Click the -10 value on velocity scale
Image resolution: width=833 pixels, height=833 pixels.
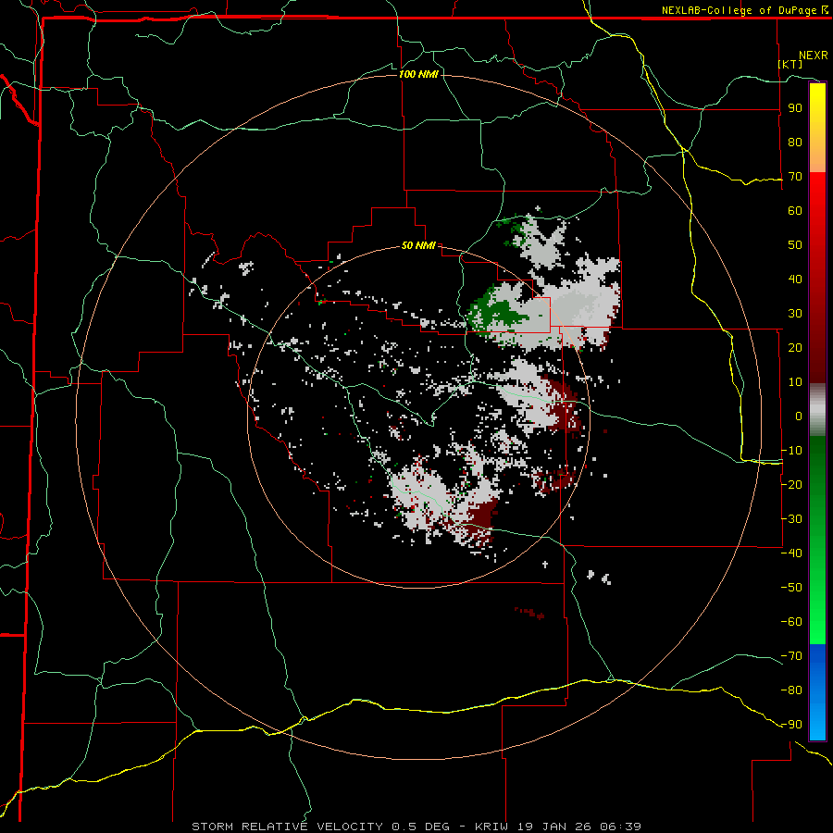point(791,451)
